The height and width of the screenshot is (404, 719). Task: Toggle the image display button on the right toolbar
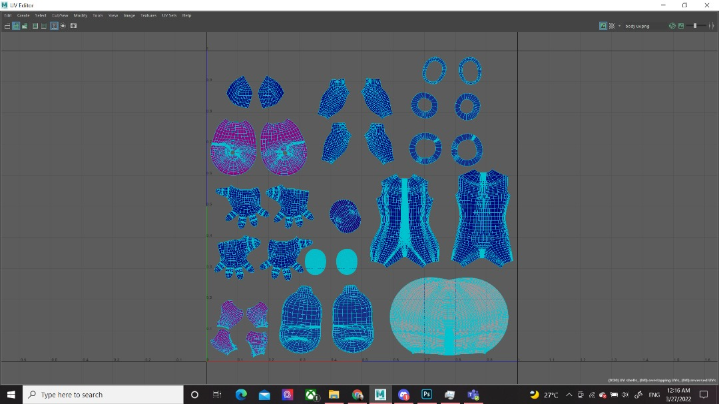[x=602, y=26]
